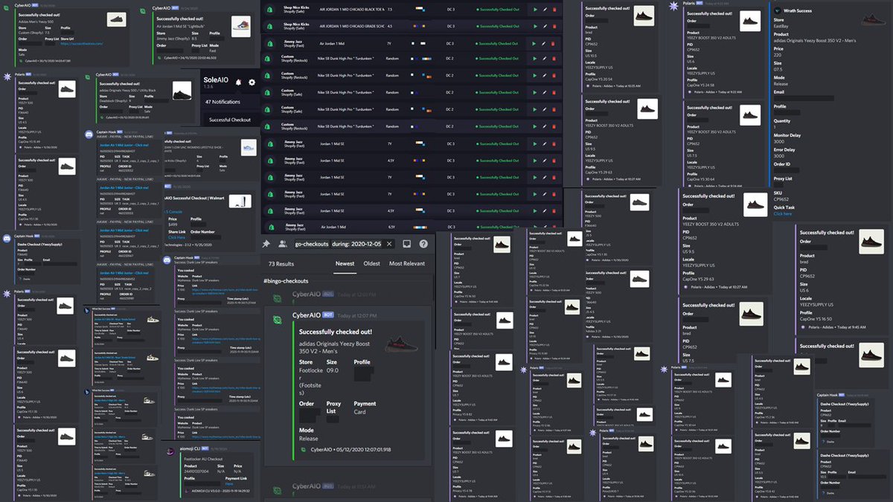Screen dimensions: 893x502
Task: Open Air Jordan 1 Mid Lightbulb thumbnail
Action: pyautogui.click(x=242, y=25)
